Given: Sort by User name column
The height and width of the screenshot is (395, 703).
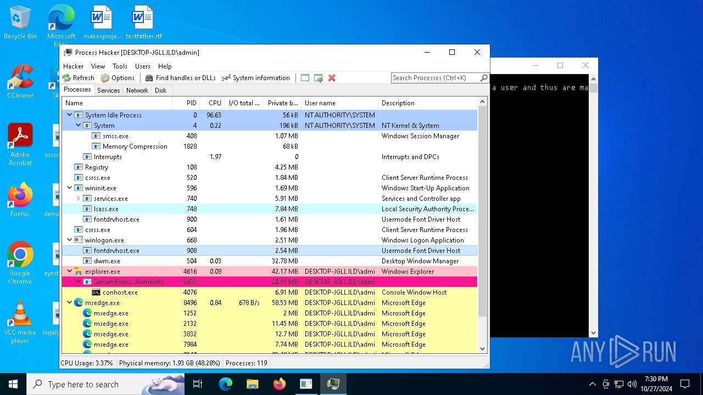Looking at the screenshot, I should (340, 103).
